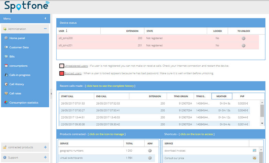Click the download invoices shortcut icon
The image size is (269, 163).
254,151
